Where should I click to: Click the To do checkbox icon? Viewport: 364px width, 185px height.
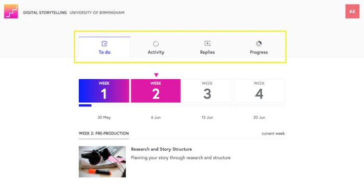tap(104, 43)
